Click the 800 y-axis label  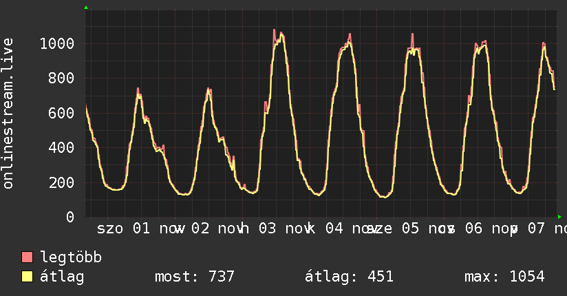61,78
